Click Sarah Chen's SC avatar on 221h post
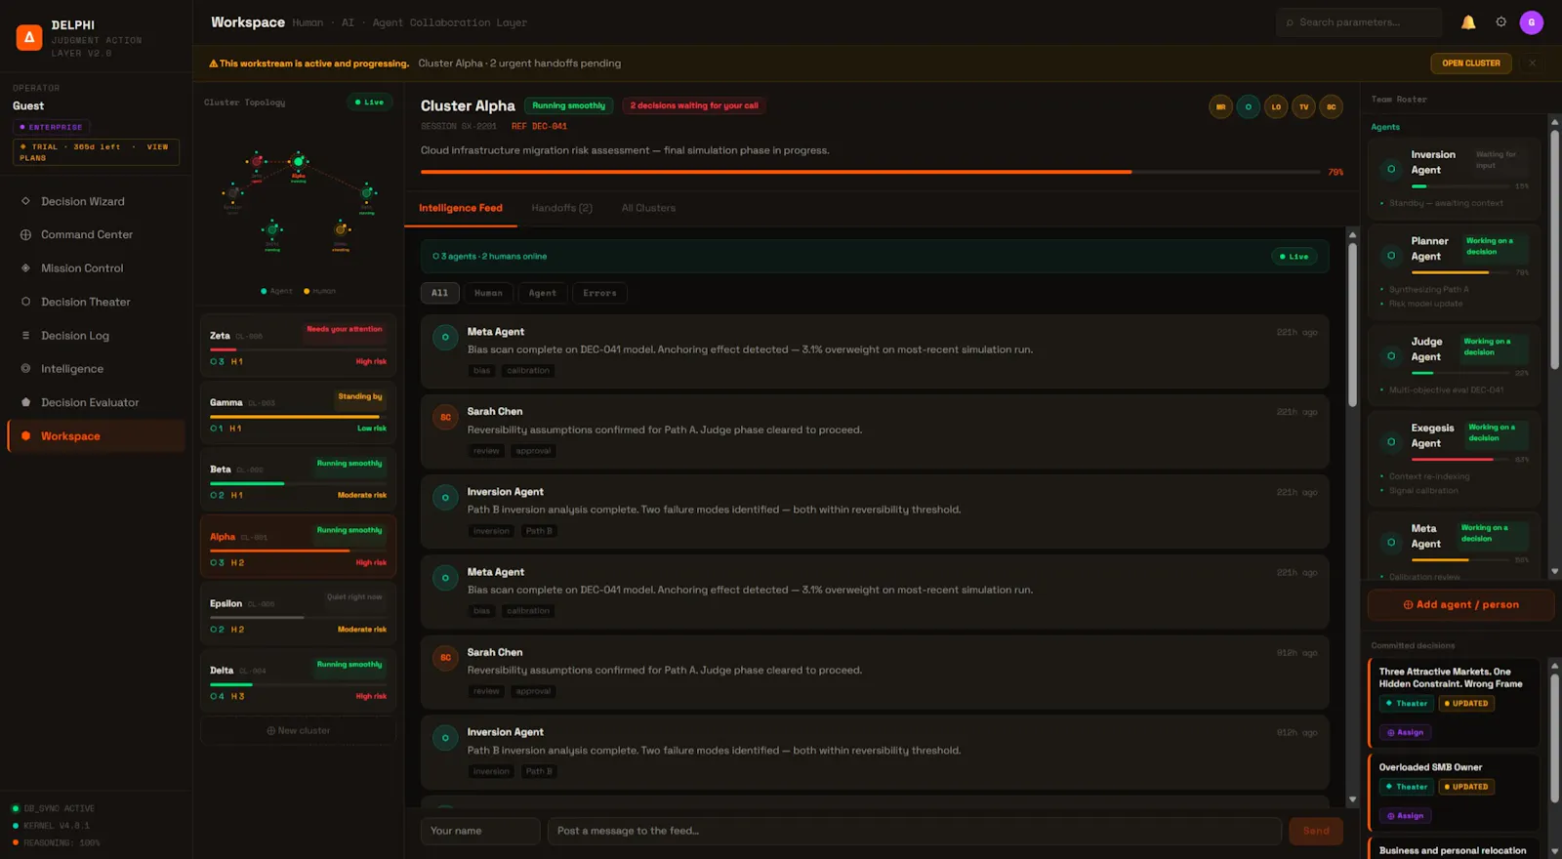 point(445,418)
